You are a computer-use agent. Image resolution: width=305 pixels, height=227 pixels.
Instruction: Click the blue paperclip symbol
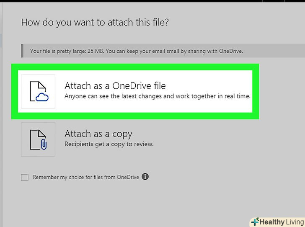coord(43,145)
